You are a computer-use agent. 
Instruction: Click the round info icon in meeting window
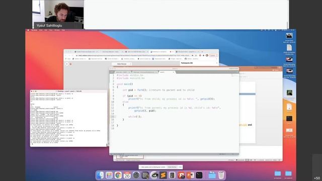point(67,64)
